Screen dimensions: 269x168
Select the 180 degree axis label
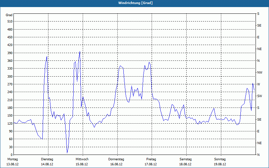pos(10,108)
